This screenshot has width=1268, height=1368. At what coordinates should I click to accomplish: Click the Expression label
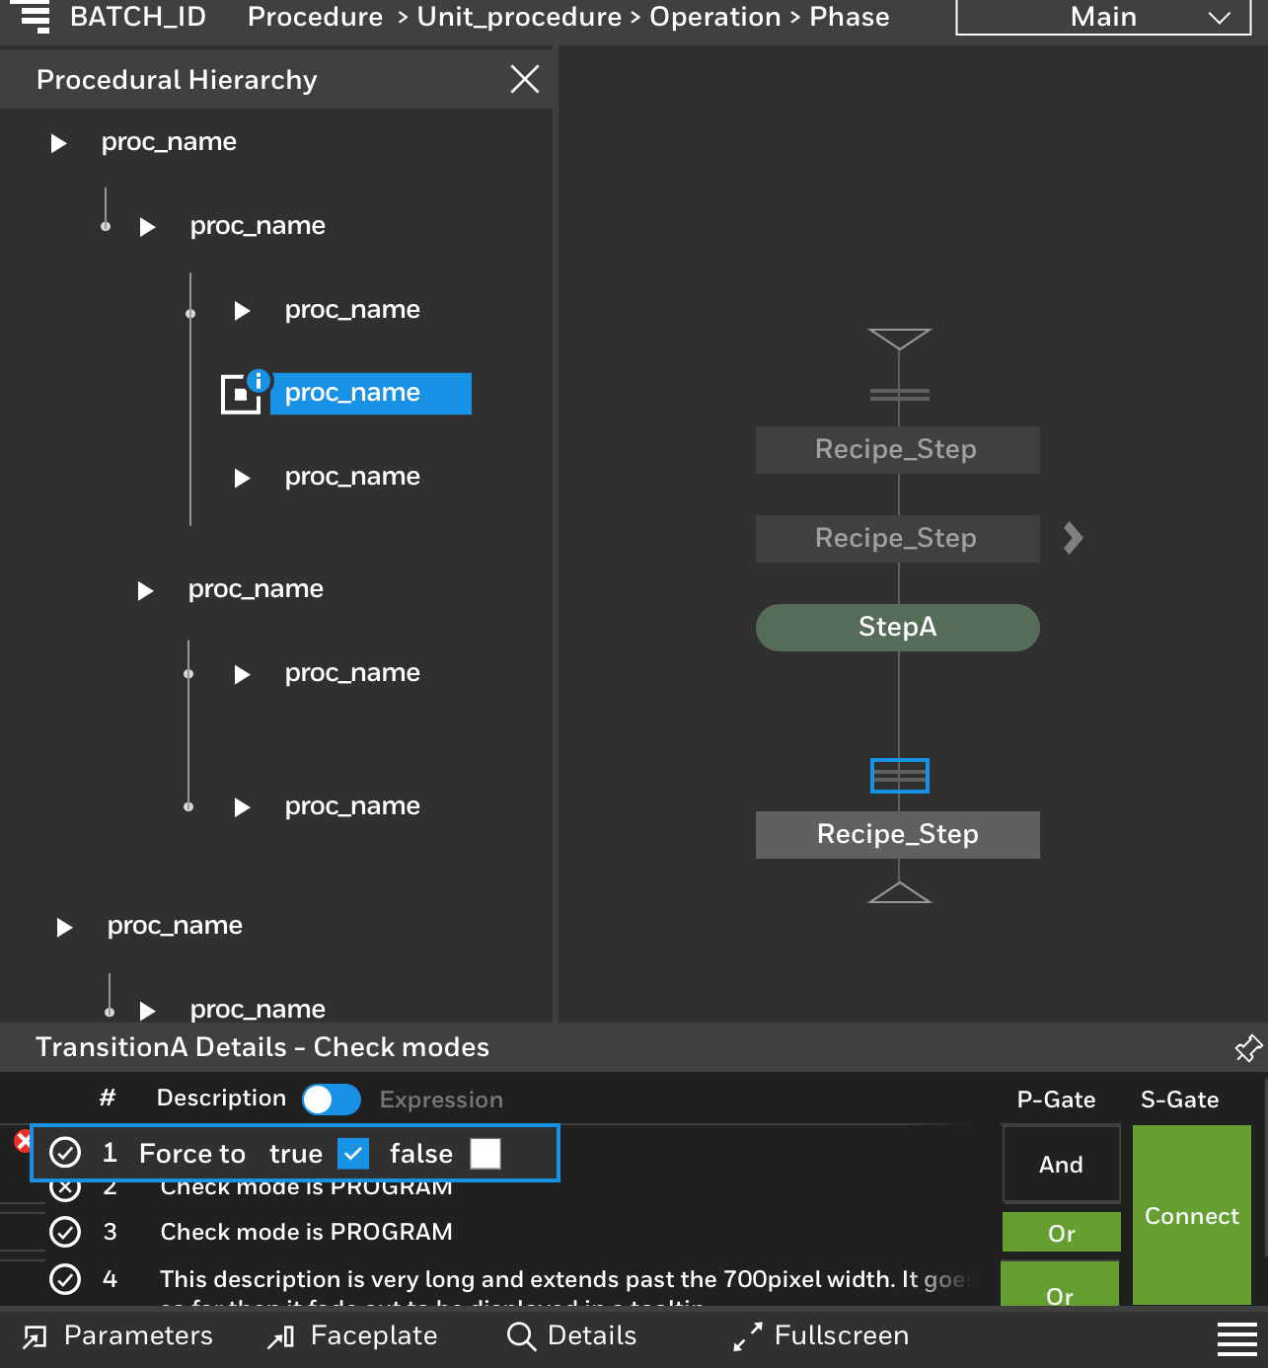pos(441,1100)
